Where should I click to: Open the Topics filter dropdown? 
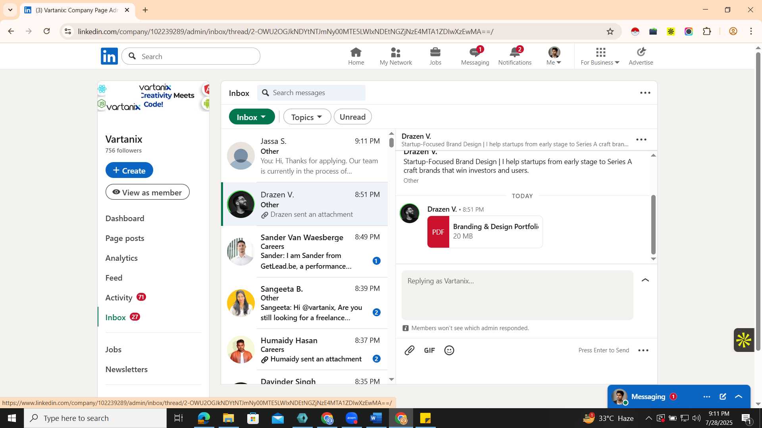(307, 117)
